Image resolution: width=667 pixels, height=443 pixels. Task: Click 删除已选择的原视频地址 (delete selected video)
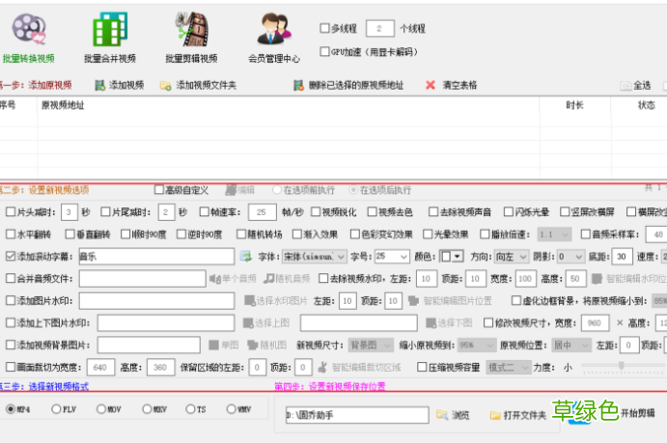[x=348, y=85]
